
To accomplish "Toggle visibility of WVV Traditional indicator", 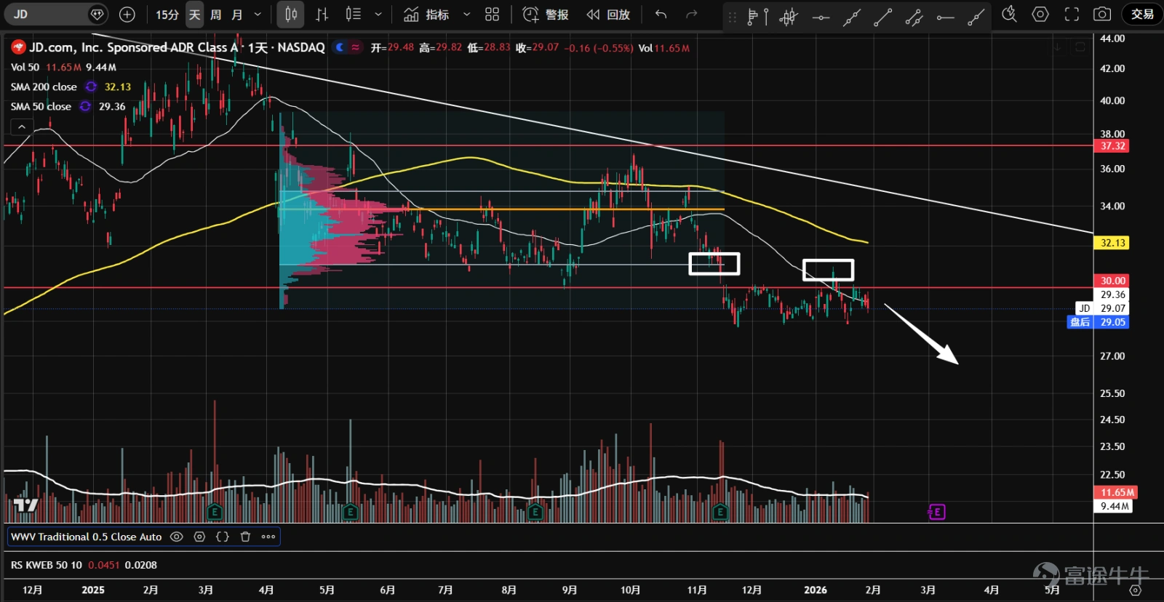I will coord(176,537).
